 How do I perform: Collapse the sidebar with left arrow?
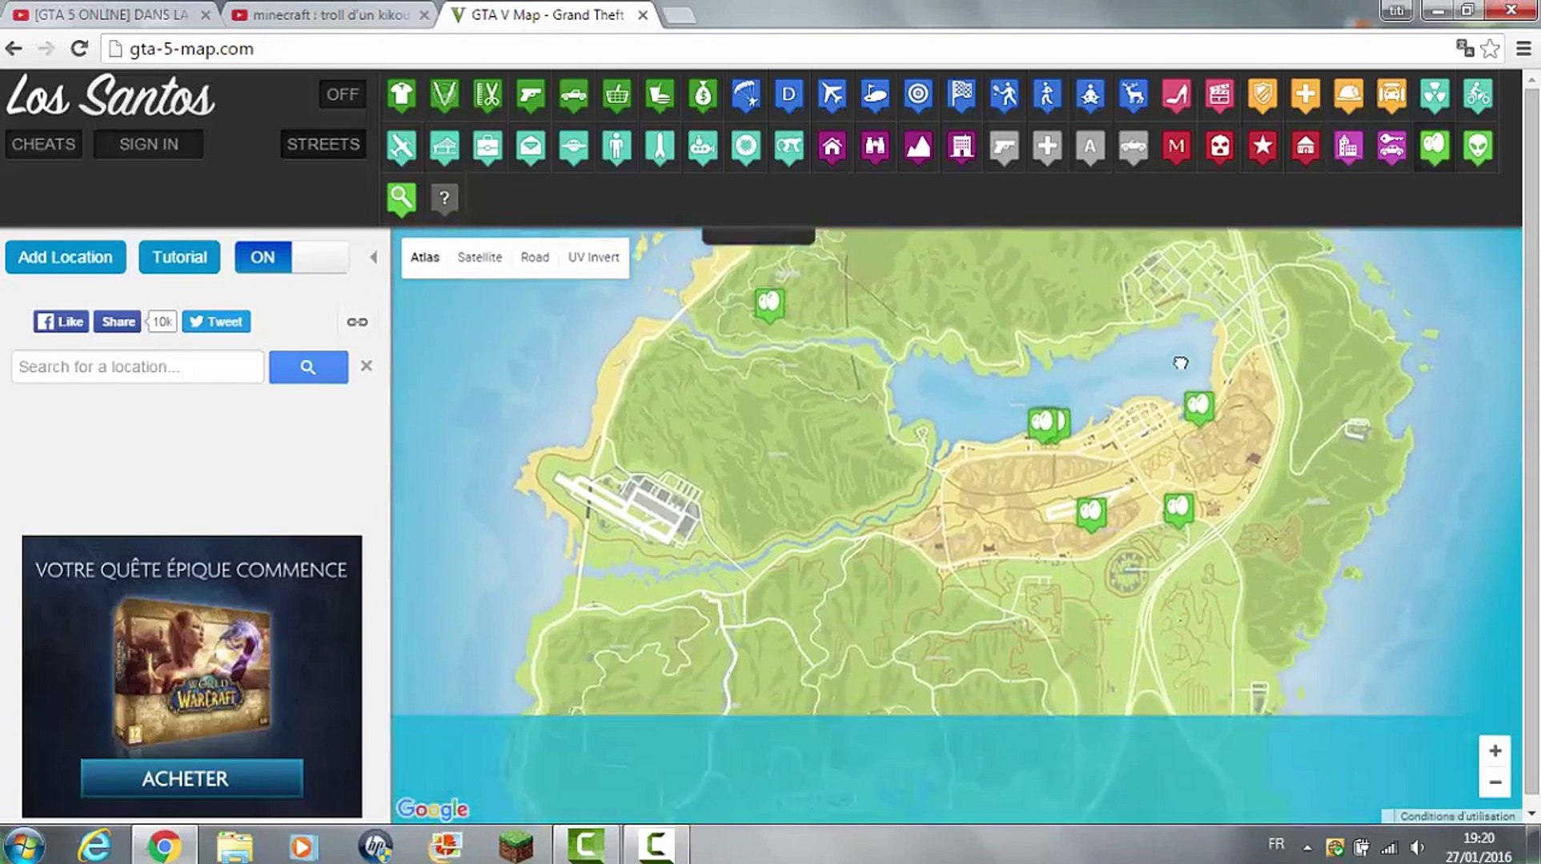coord(373,258)
